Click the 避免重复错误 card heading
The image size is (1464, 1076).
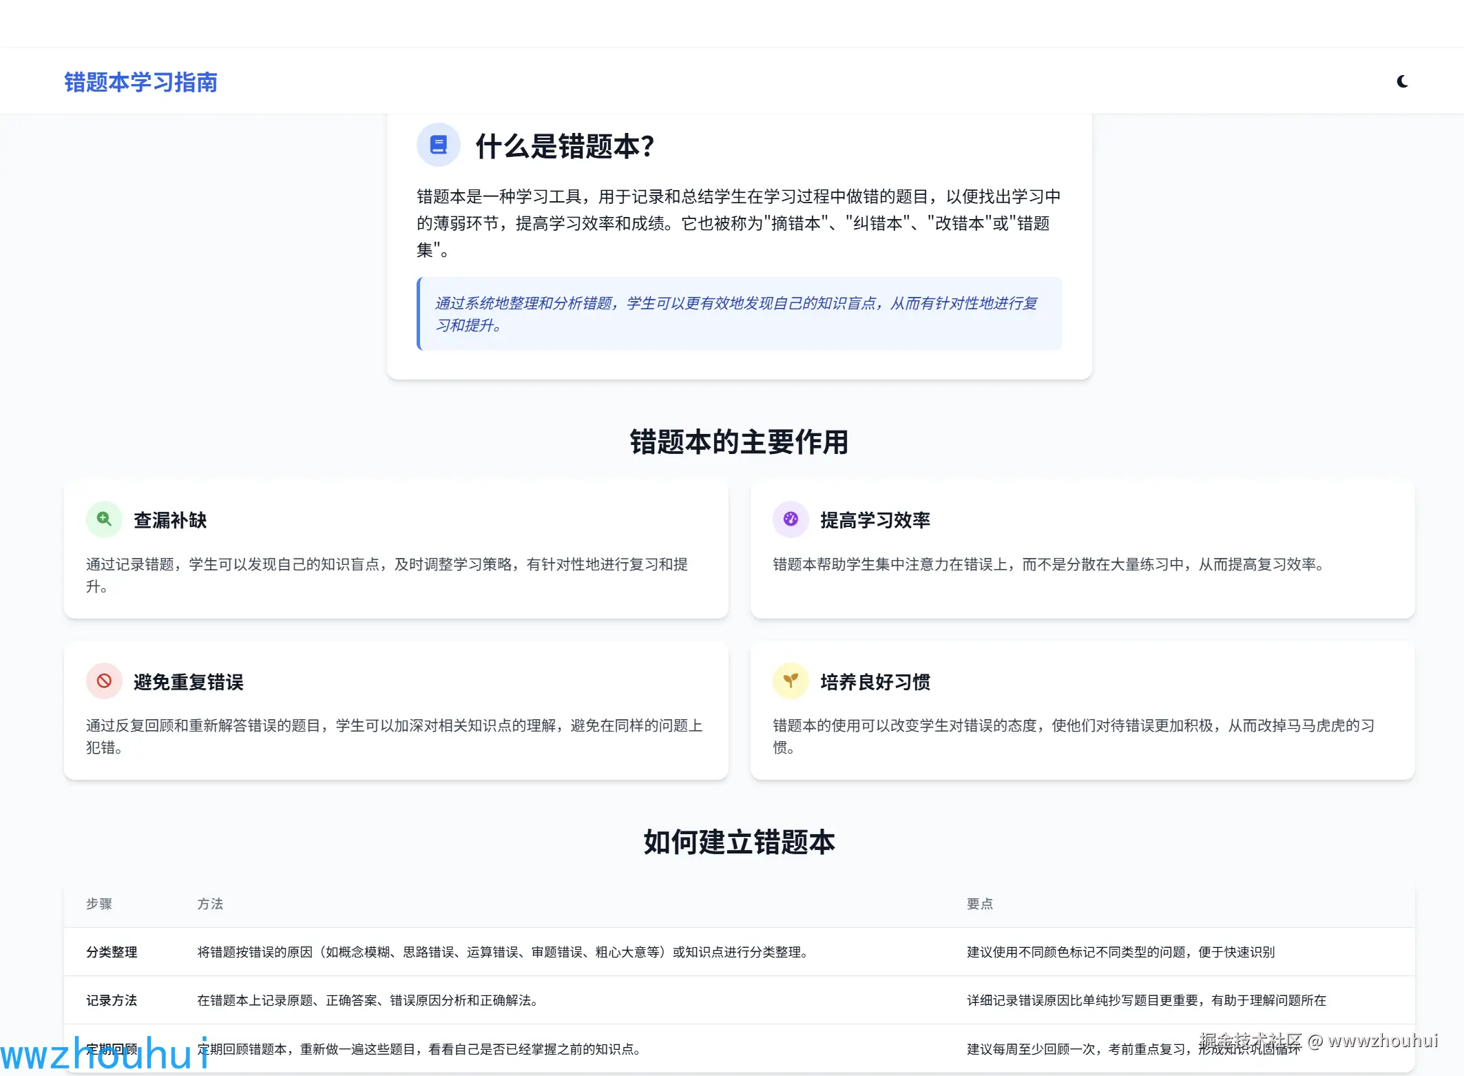coord(188,682)
